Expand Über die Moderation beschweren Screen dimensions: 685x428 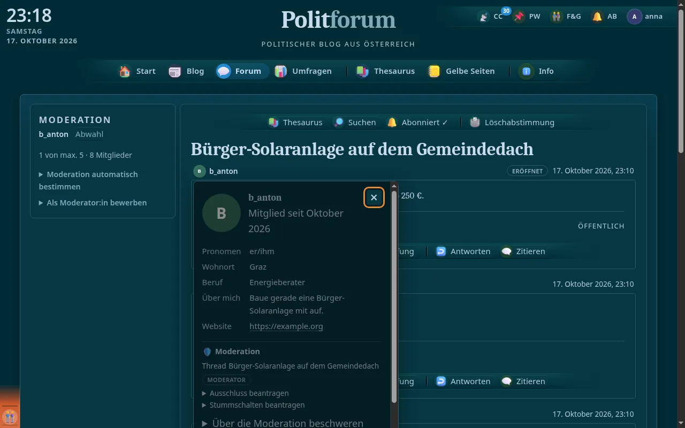point(283,423)
